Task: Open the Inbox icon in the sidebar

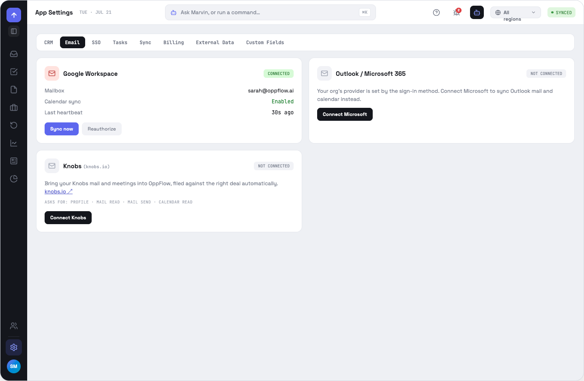Action: click(x=14, y=54)
